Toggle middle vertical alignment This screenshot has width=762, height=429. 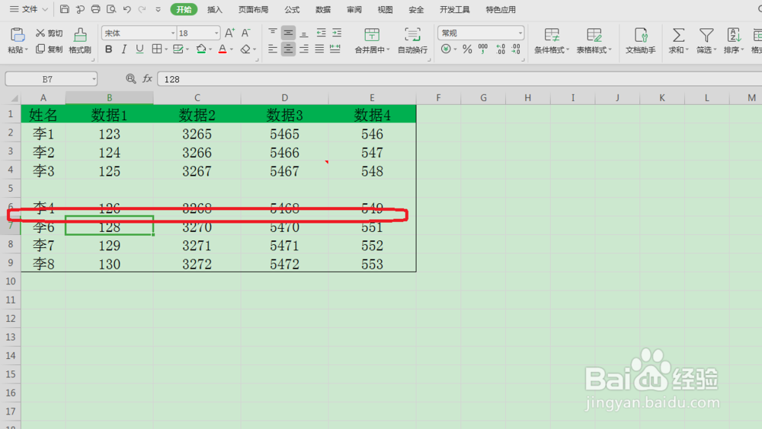[288, 33]
